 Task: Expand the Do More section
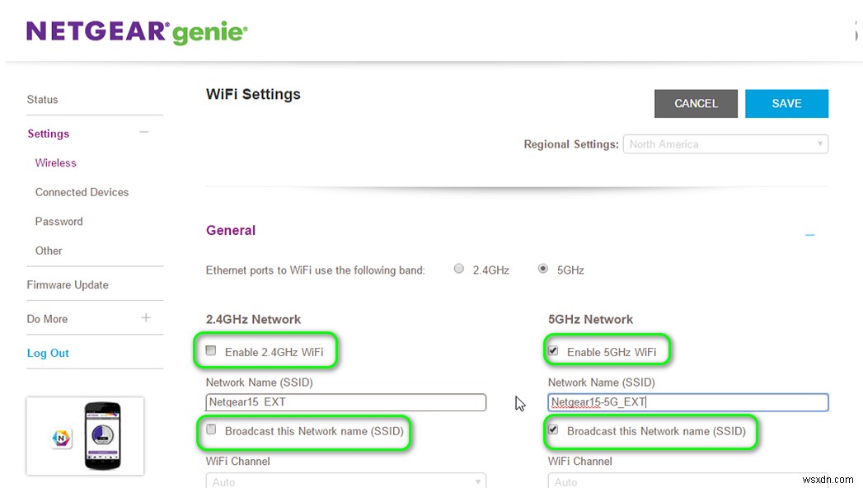pyautogui.click(x=146, y=317)
